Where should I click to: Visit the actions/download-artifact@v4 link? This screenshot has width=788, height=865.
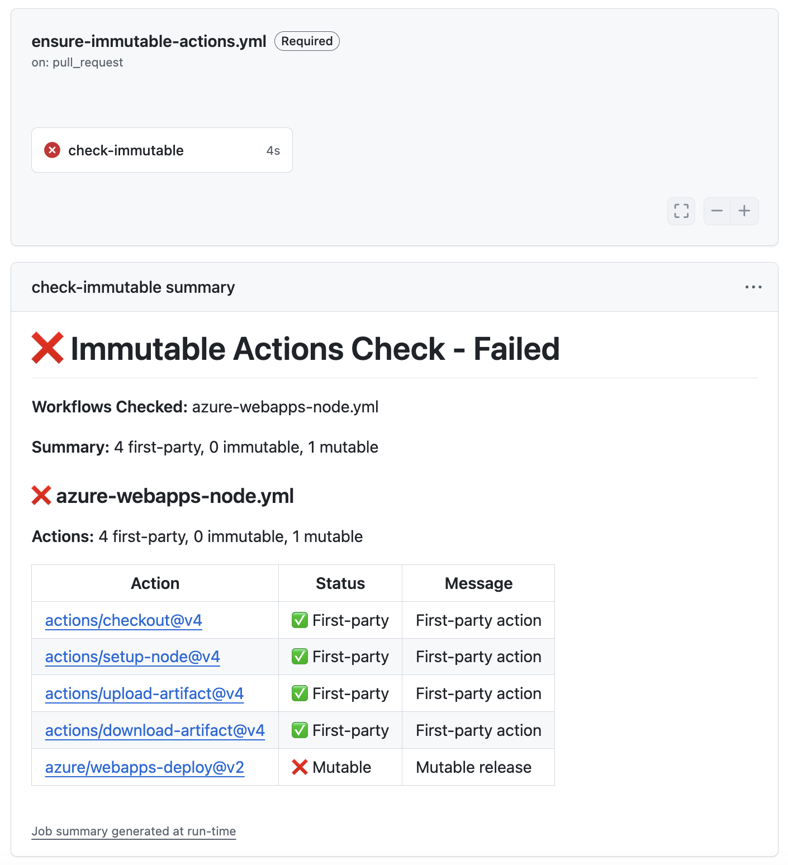pos(155,730)
